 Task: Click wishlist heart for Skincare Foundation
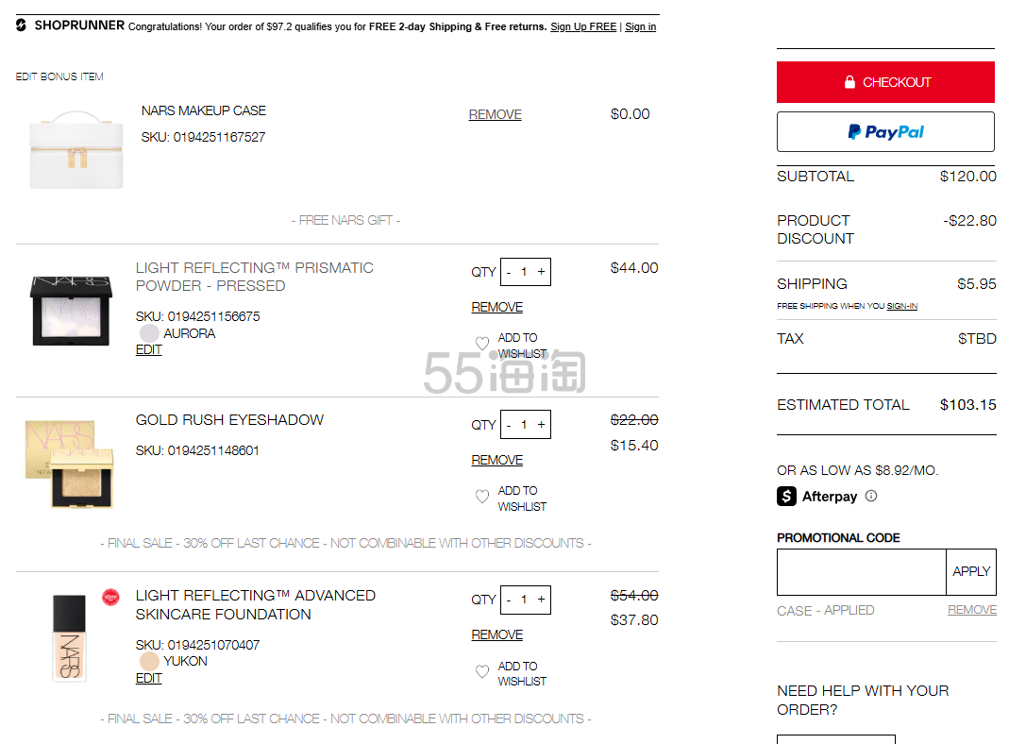click(482, 672)
